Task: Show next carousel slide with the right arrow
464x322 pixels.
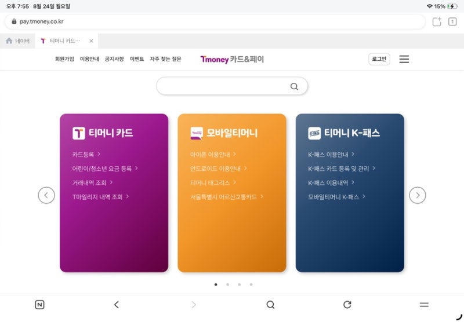Action: click(418, 195)
